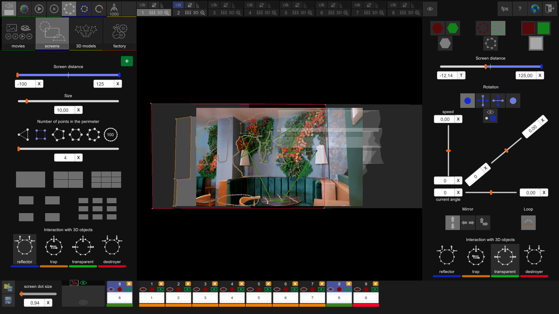
Task: Select the rocket 1000 launcher icon
Action: click(x=114, y=9)
